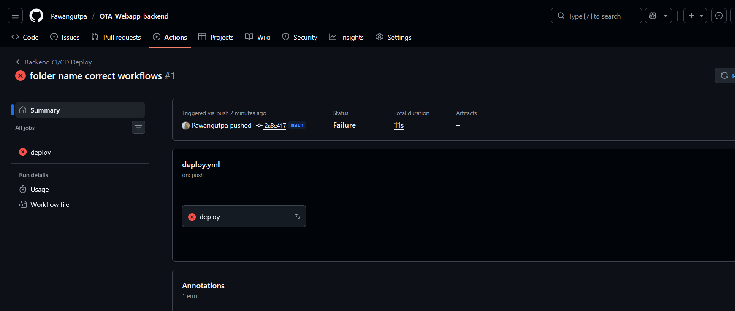Open Copilot chat icon
735x311 pixels.
(653, 16)
